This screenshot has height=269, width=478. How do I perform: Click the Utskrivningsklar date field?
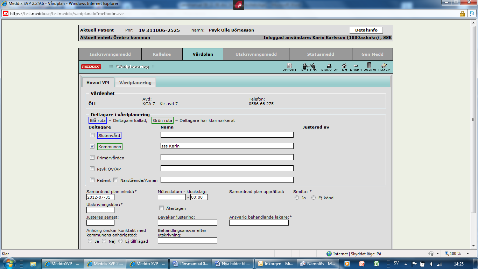(100, 210)
